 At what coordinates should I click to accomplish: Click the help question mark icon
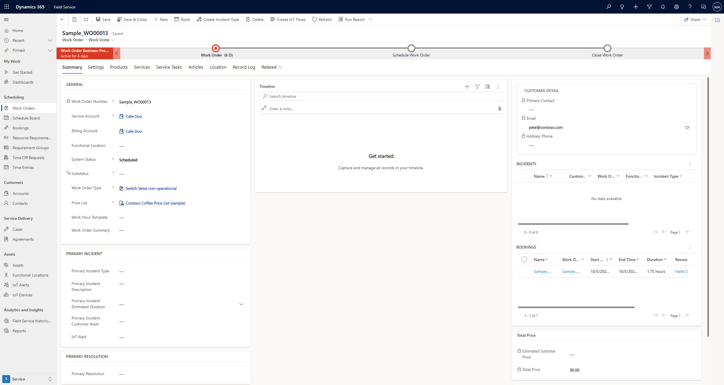tap(690, 7)
